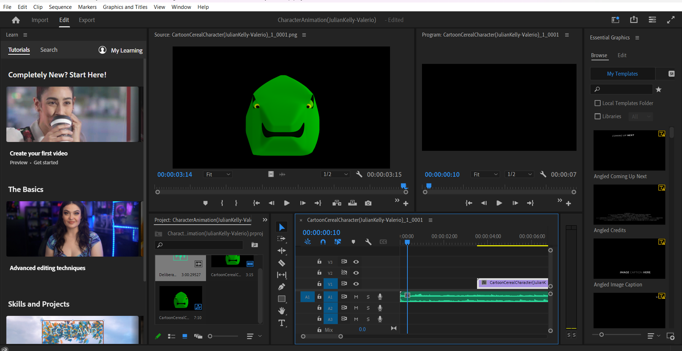Open Source monitor Fit zoom dropdown
This screenshot has height=351, width=682.
pyautogui.click(x=218, y=174)
